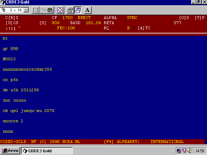Select the C[R]I option in the header
This screenshot has width=207, height=155.
tap(12, 17)
